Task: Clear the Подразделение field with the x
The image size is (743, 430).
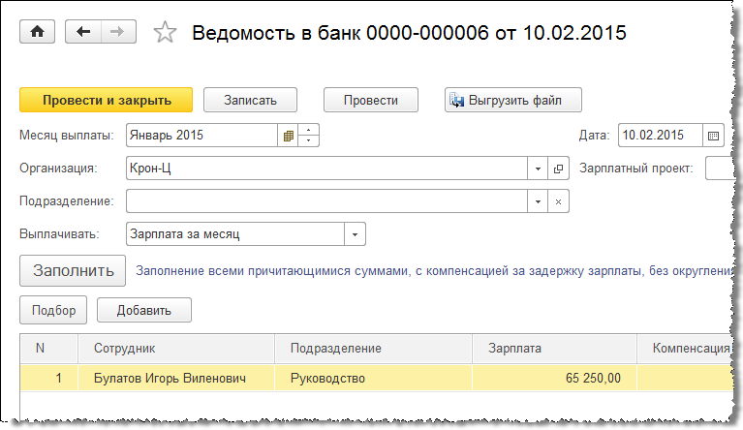Action: click(558, 201)
